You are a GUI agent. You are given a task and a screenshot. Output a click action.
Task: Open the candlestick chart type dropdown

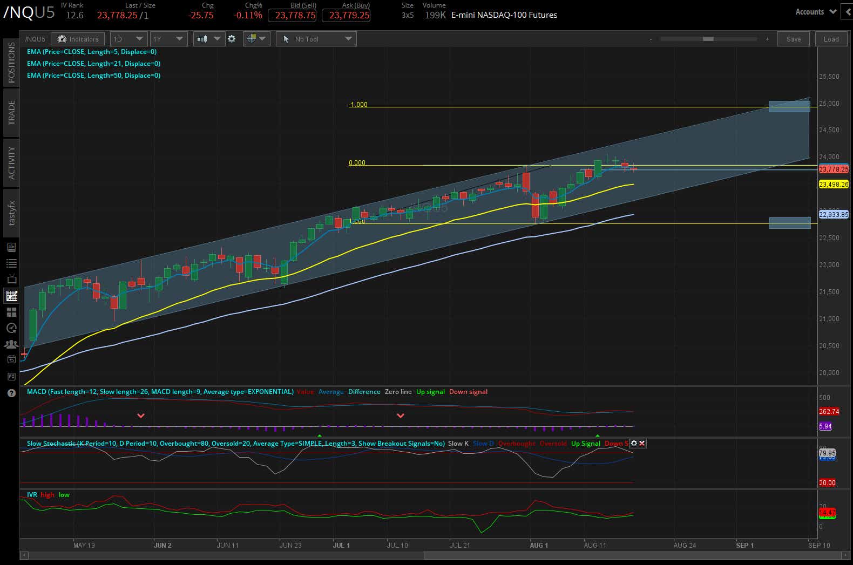[208, 39]
